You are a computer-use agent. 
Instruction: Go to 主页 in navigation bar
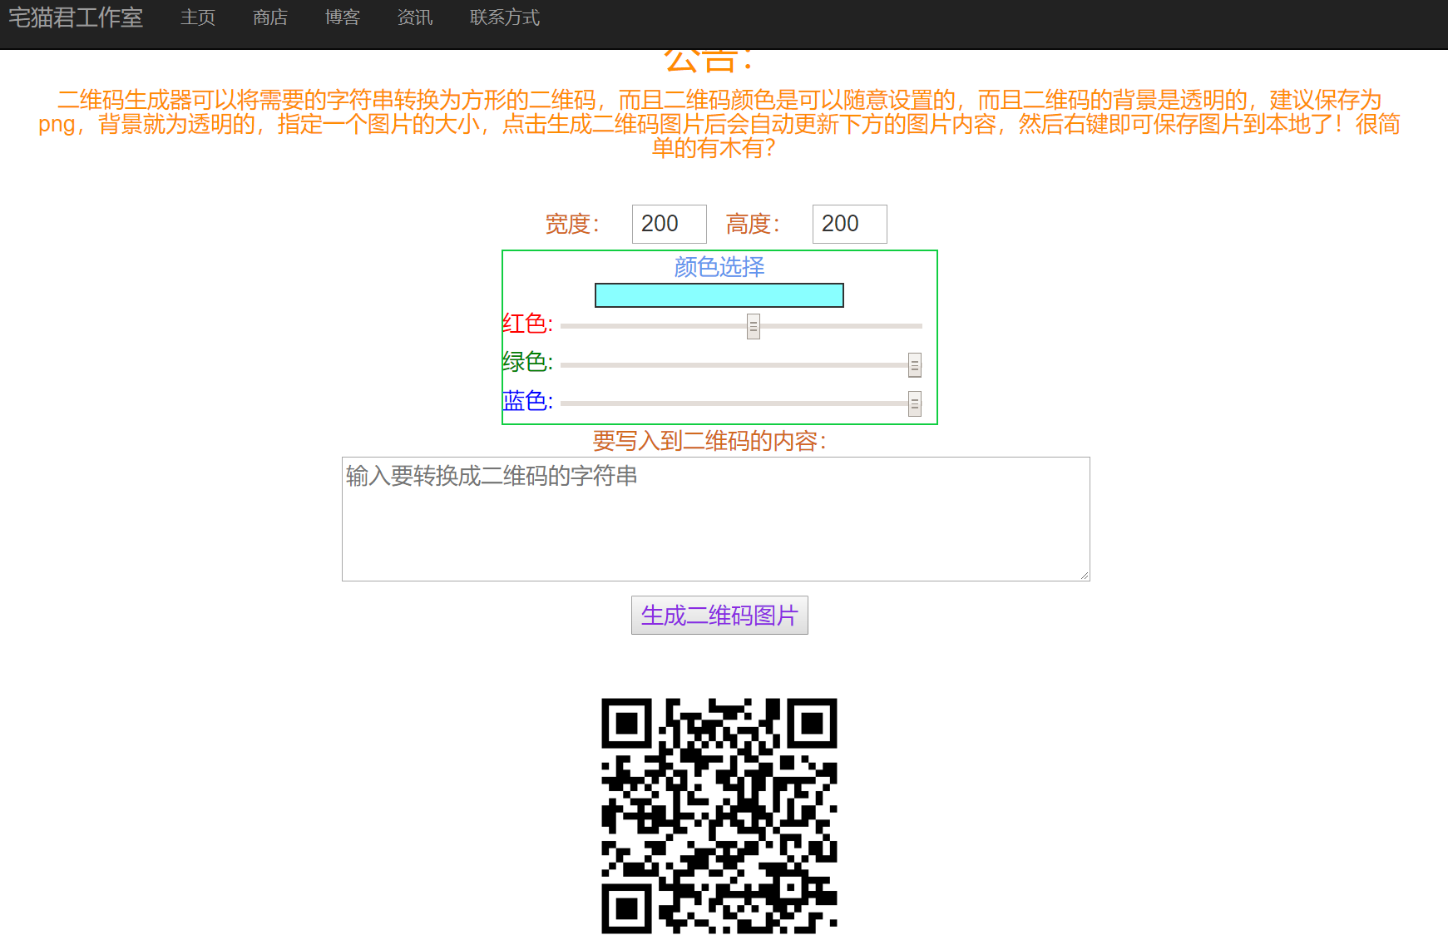coord(198,17)
